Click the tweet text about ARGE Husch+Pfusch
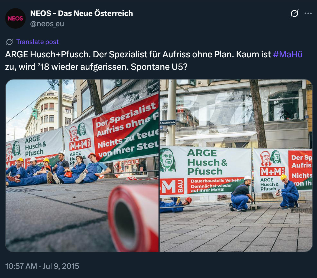317x278 pixels. (x=154, y=61)
